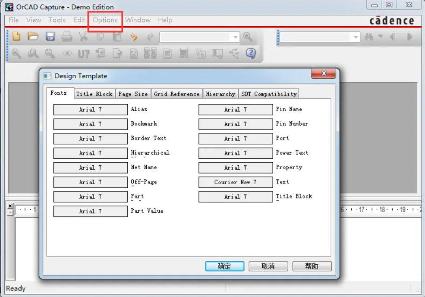Click the Copy icon in toolbar
Screen dimensions: 425x297
point(100,36)
